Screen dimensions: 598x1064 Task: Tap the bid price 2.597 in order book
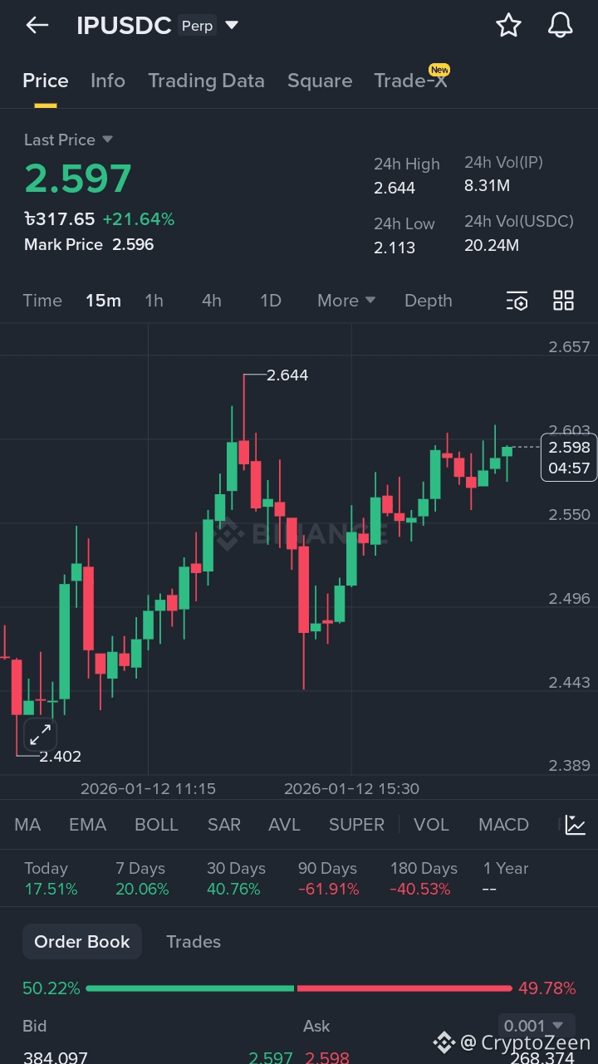click(x=271, y=1057)
